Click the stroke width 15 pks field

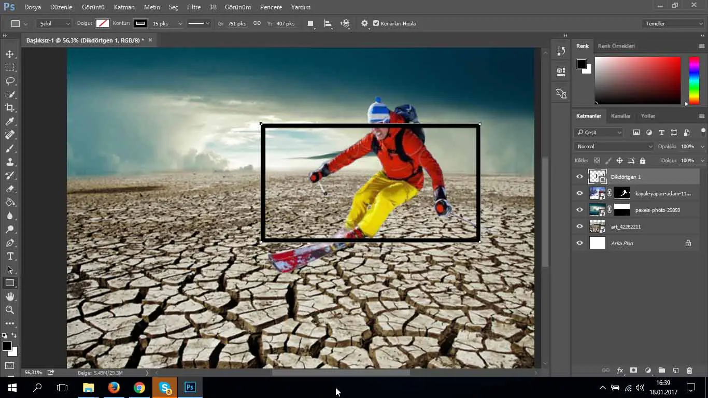163,23
